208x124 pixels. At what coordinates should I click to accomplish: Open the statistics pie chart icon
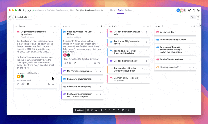[190, 10]
